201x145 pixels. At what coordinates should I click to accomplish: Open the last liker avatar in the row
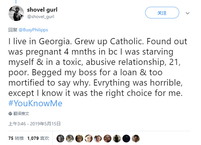136,139
